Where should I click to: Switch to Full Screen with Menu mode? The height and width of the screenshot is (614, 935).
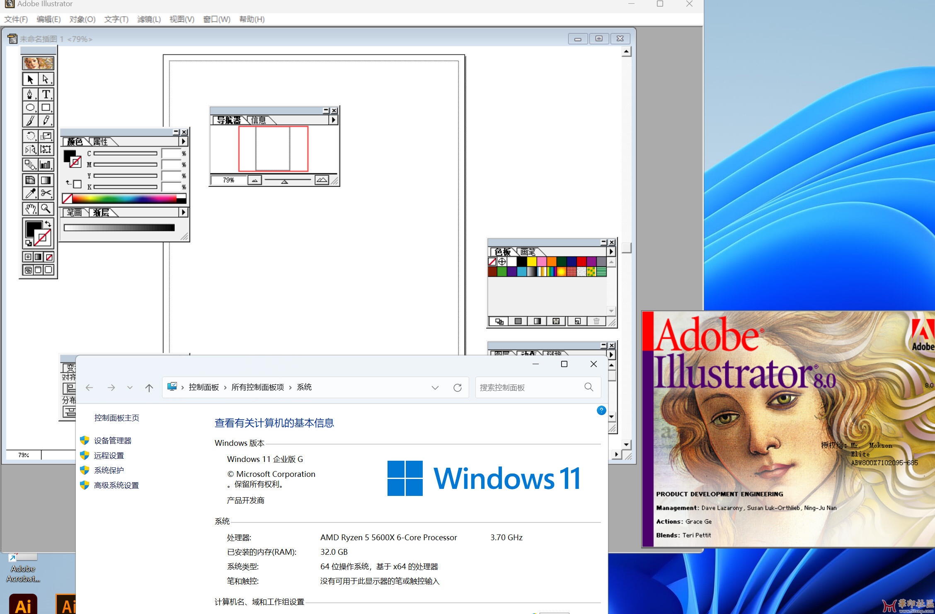pos(38,270)
